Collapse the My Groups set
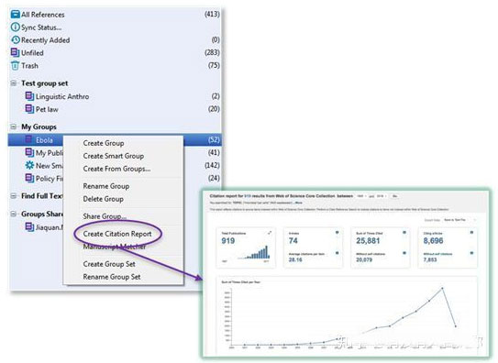The image size is (498, 363). [x=14, y=126]
